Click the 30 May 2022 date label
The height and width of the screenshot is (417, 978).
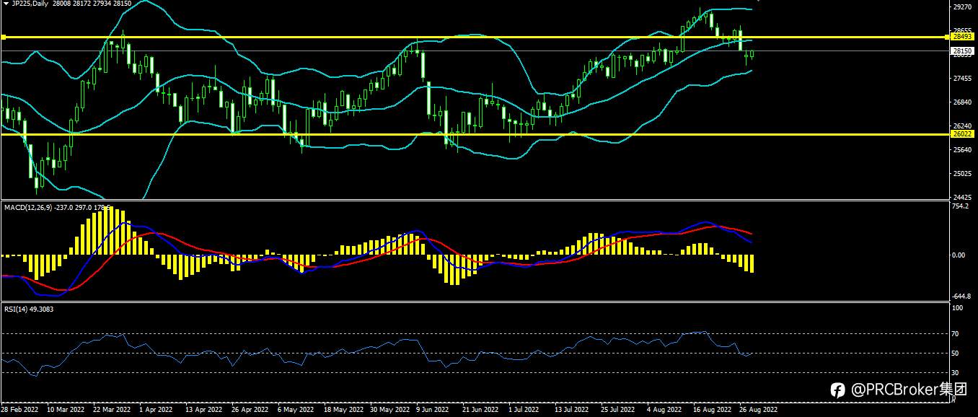[x=389, y=409]
